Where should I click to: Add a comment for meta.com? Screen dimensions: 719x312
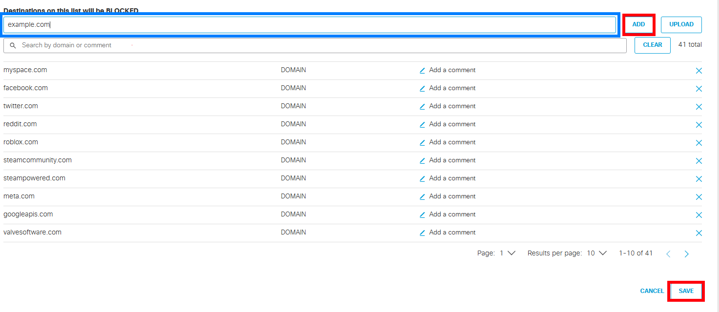[x=452, y=196]
